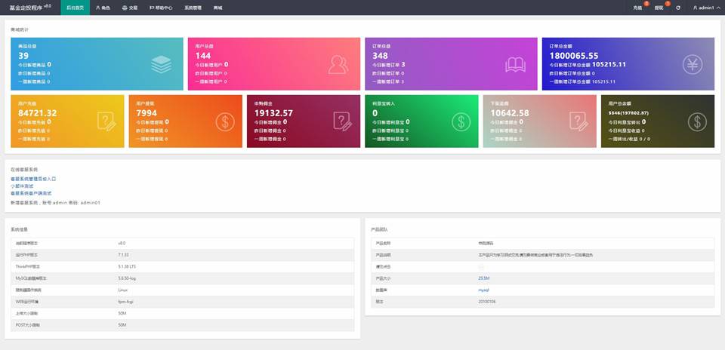Open the 交易 menu

tap(131, 8)
